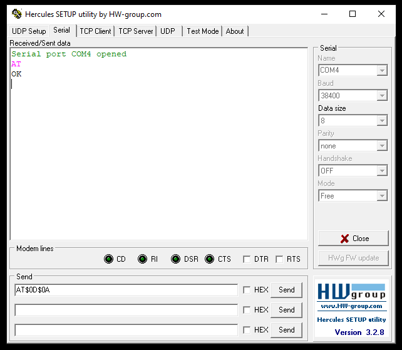Click the first send field containing AT$0D$0A

[x=126, y=290]
